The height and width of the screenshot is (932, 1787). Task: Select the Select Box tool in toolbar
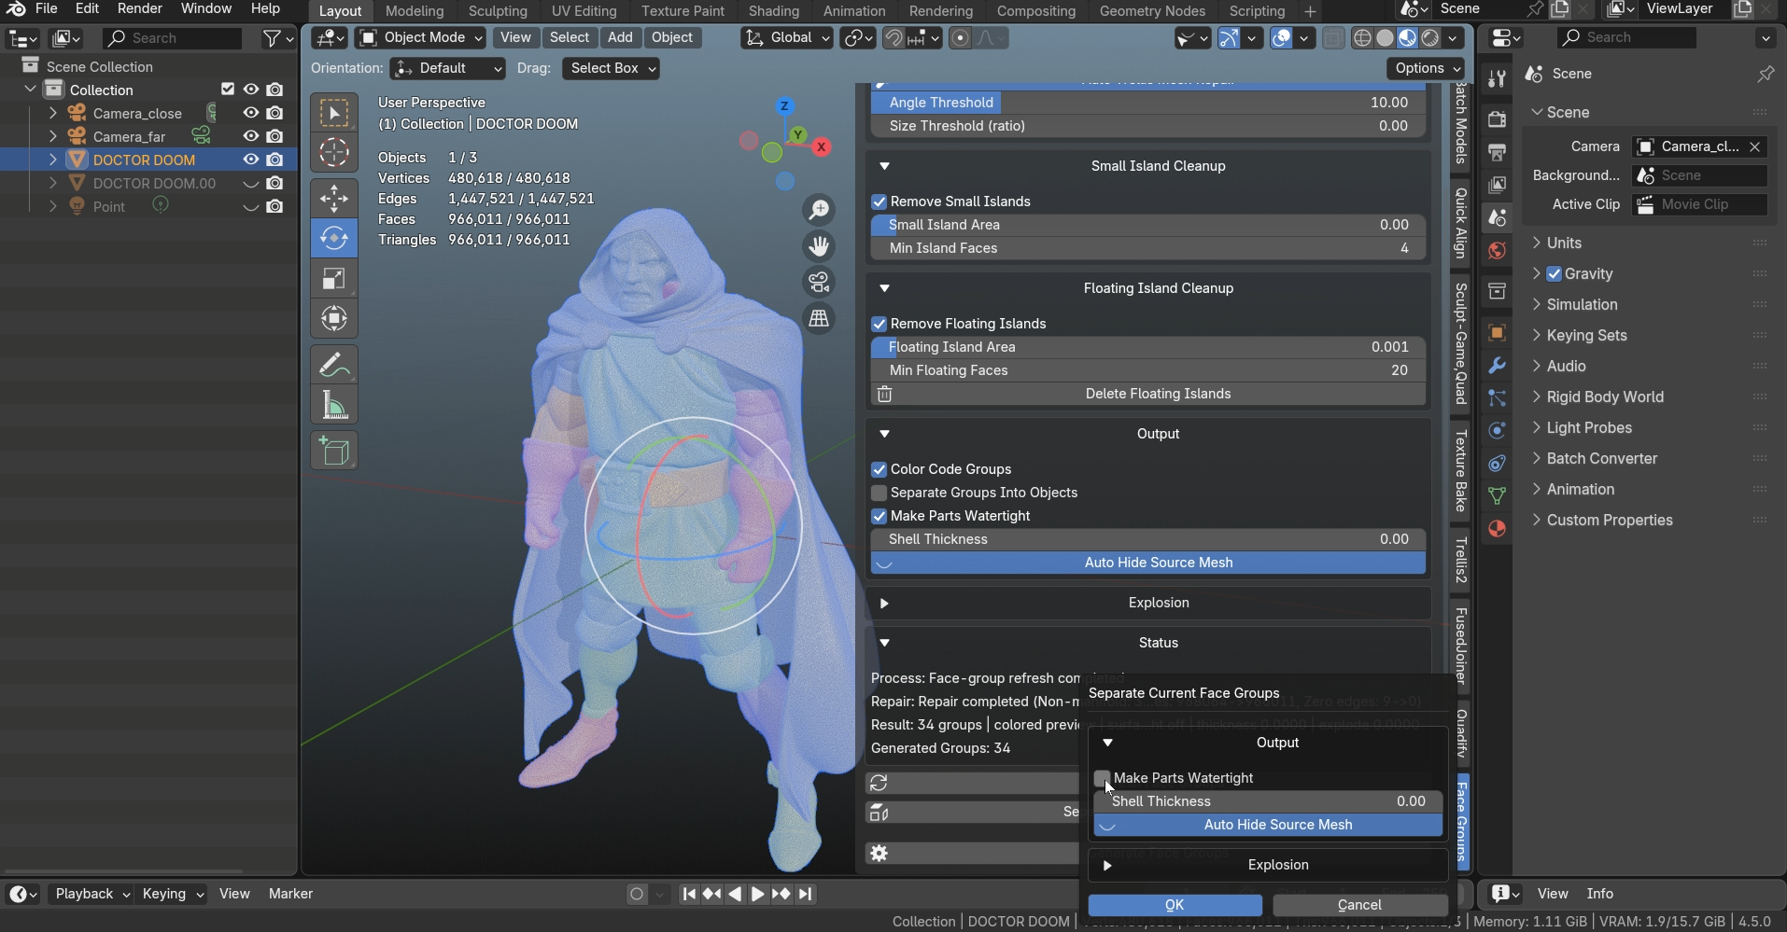click(x=334, y=113)
